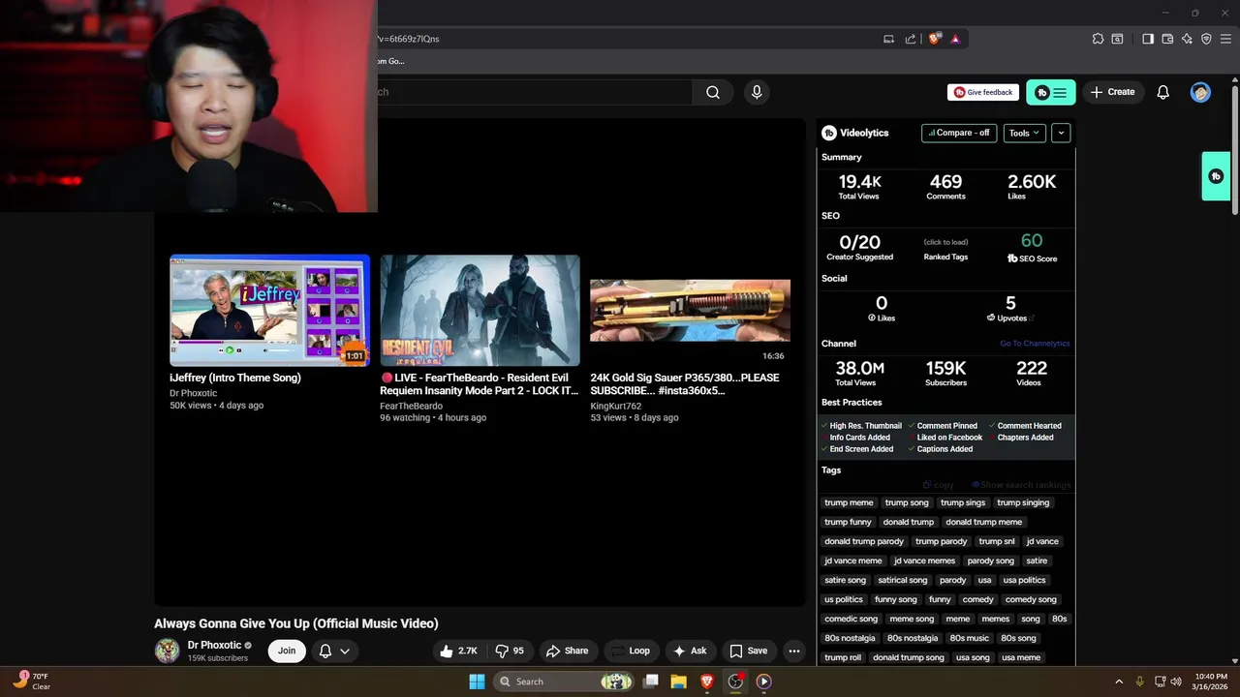Click the tab search icon in browser toolbar
1240x697 pixels.
tap(1117, 39)
